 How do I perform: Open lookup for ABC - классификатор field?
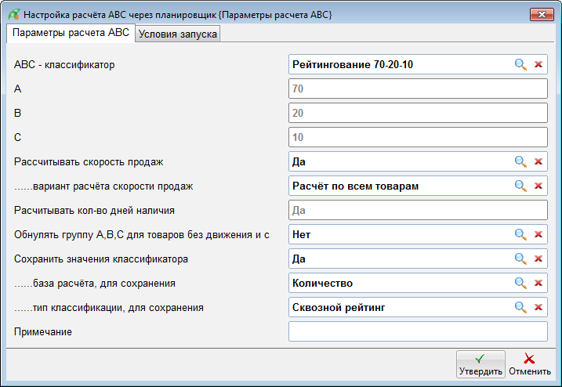tap(520, 65)
